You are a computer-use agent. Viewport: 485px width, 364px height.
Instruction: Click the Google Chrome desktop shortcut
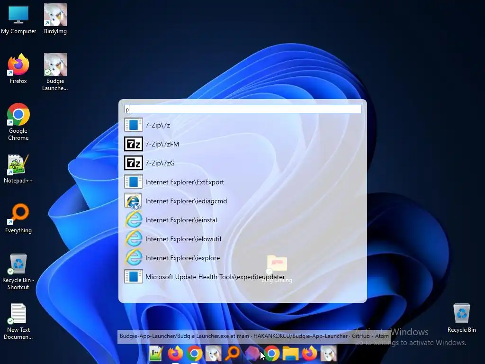[x=18, y=122]
